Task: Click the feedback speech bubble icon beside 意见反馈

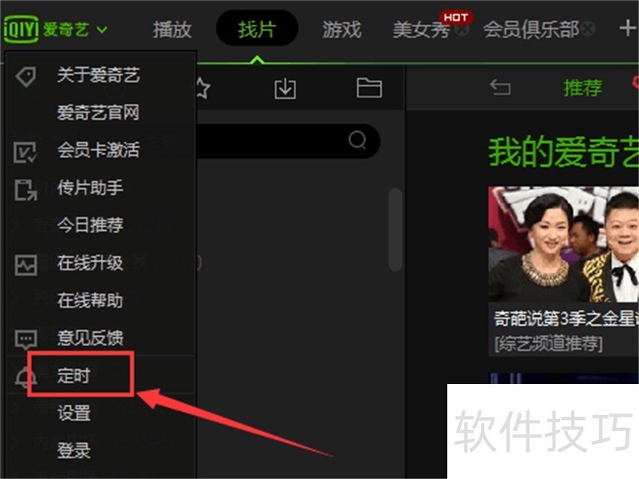Action: [24, 338]
